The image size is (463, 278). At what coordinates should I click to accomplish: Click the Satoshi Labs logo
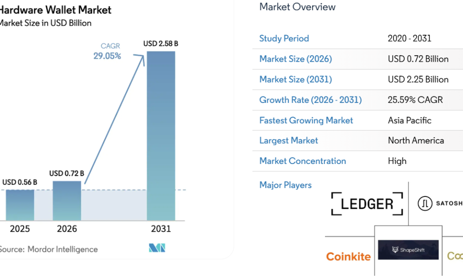[x=440, y=203]
